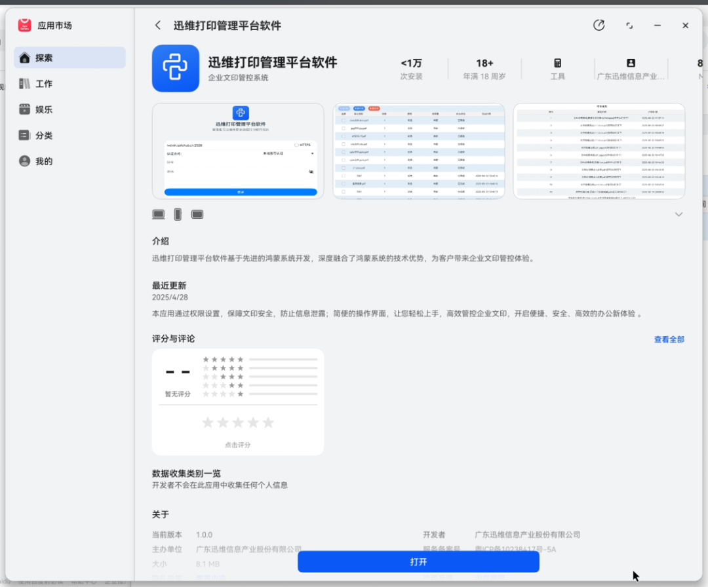Screen dimensions: 708x587
Task: Click the laptop device compatibility icon
Action: click(x=159, y=214)
